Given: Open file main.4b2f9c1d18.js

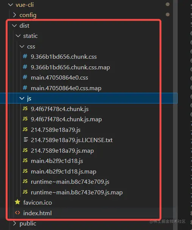Looking at the screenshot, I should (57, 161).
